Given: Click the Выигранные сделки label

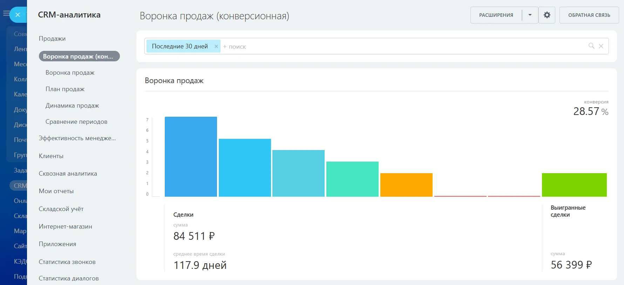Looking at the screenshot, I should [568, 211].
